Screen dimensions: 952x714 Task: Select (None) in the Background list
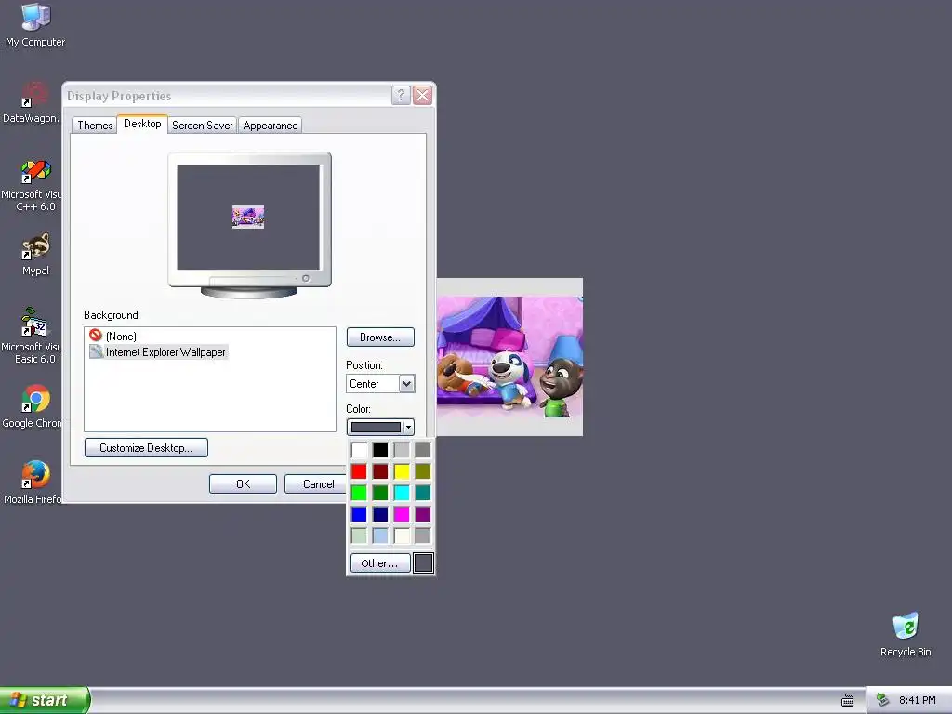click(x=112, y=336)
